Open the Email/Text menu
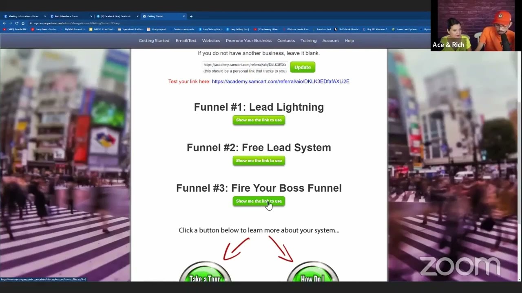The height and width of the screenshot is (293, 522). tap(186, 41)
